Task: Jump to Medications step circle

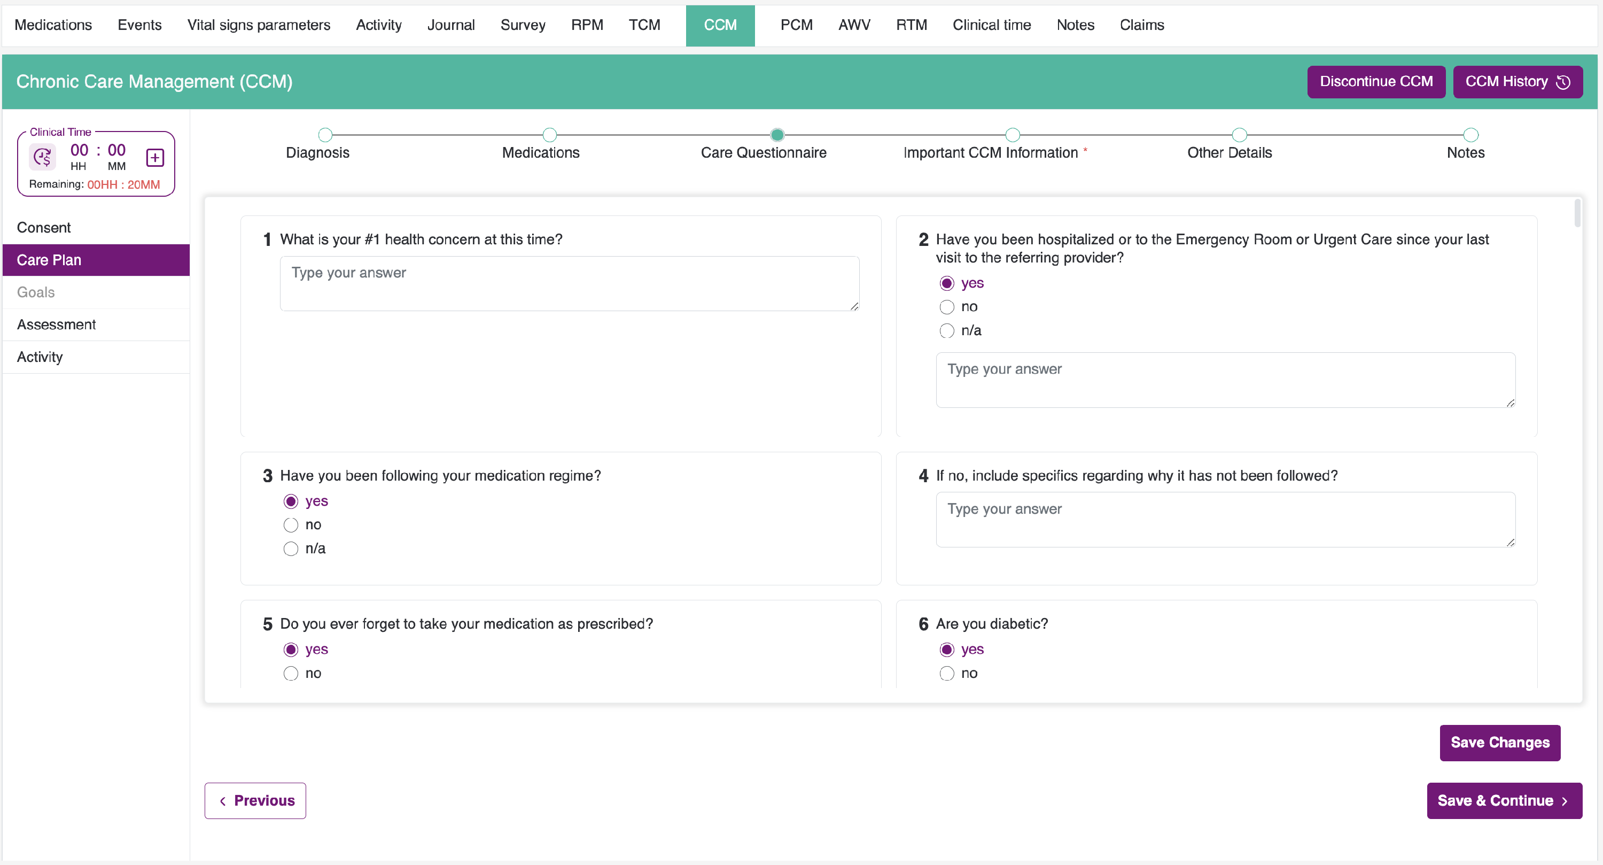Action: 549,135
